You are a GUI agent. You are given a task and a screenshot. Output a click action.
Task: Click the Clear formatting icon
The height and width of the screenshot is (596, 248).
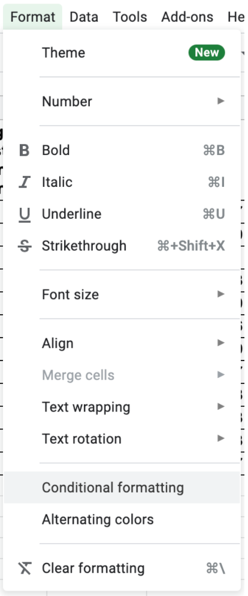tap(25, 568)
